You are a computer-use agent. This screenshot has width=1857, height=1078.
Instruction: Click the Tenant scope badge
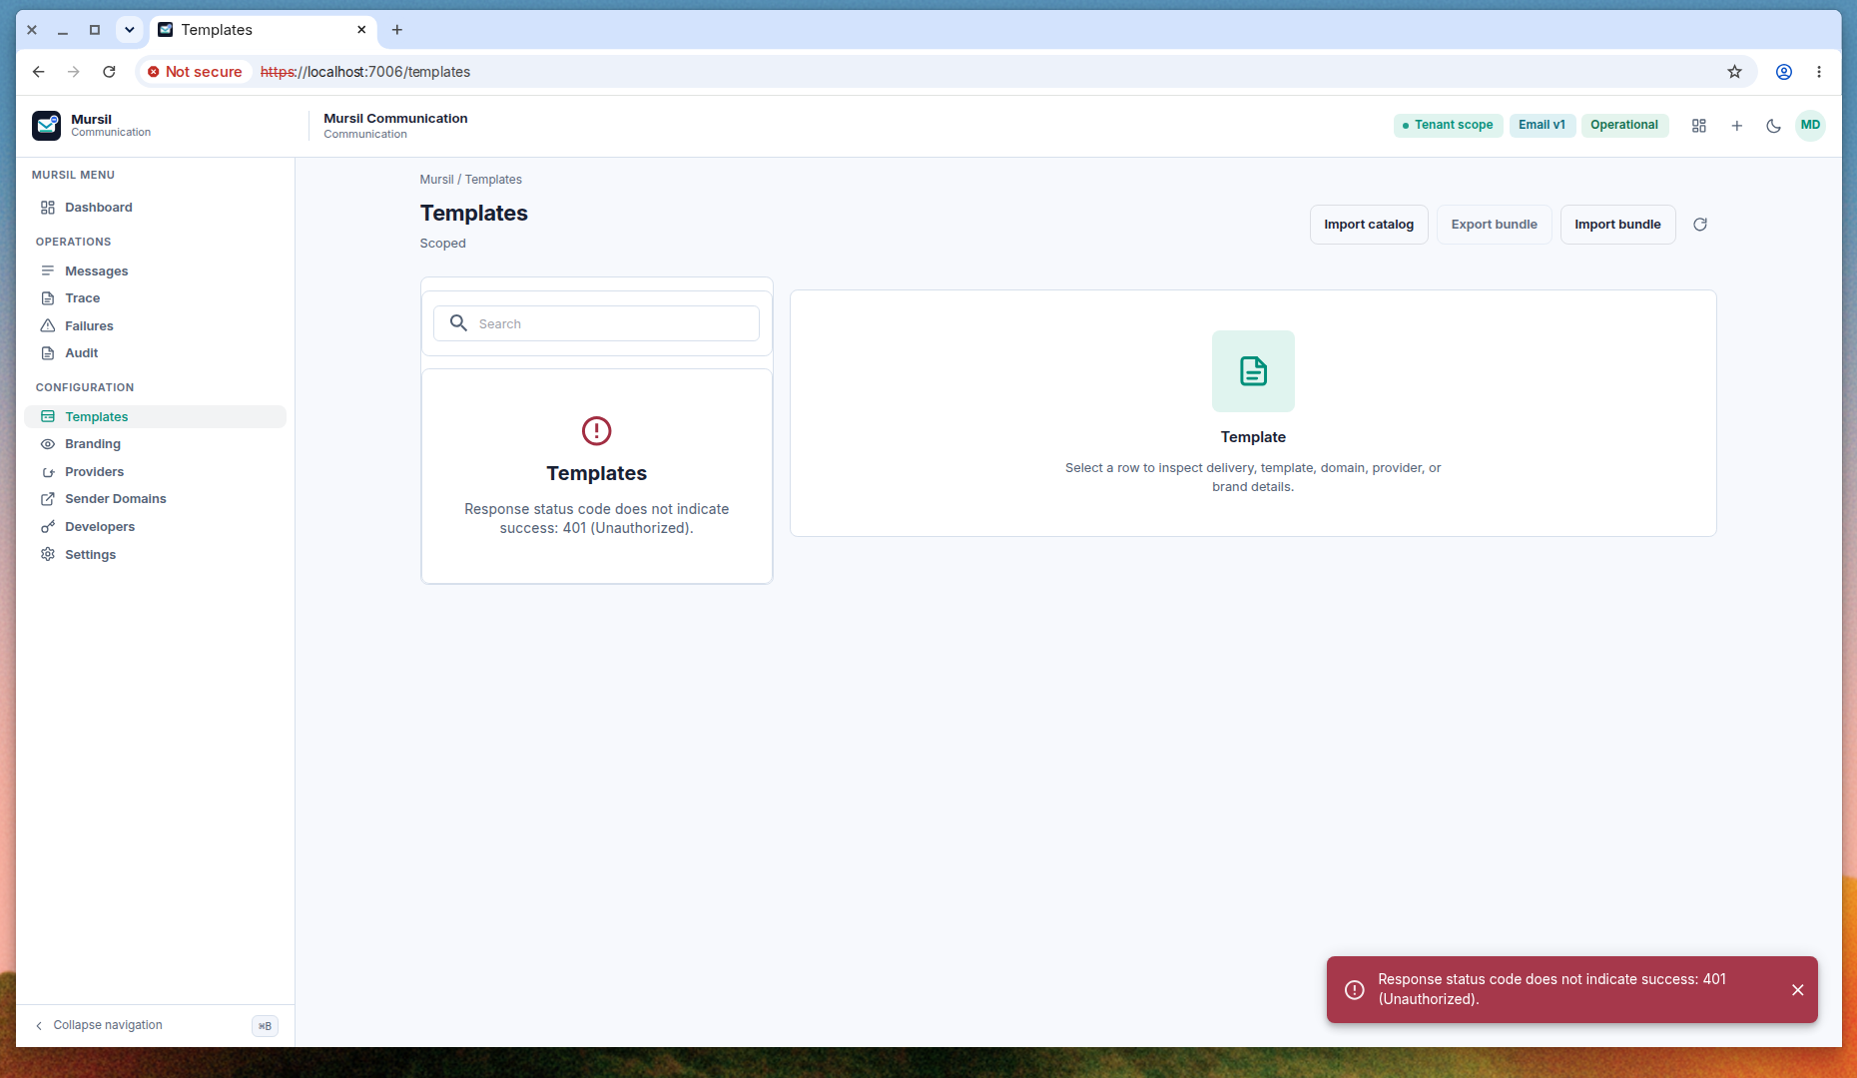point(1448,125)
